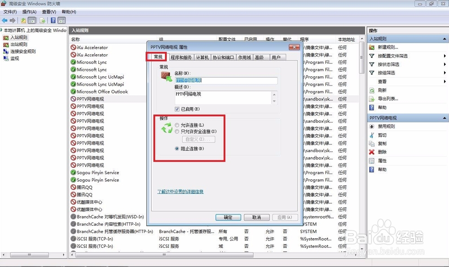Click the Properties (属性) icon in actions pane
449x267 pixels.
(372, 161)
